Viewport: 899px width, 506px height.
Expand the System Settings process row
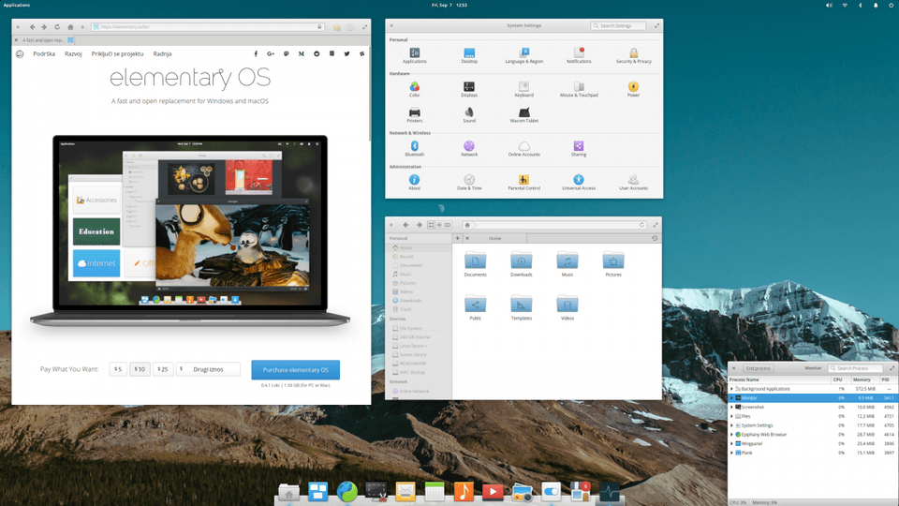[x=731, y=425]
